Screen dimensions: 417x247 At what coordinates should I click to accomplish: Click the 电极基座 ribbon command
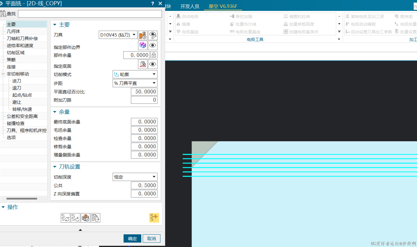point(188,32)
